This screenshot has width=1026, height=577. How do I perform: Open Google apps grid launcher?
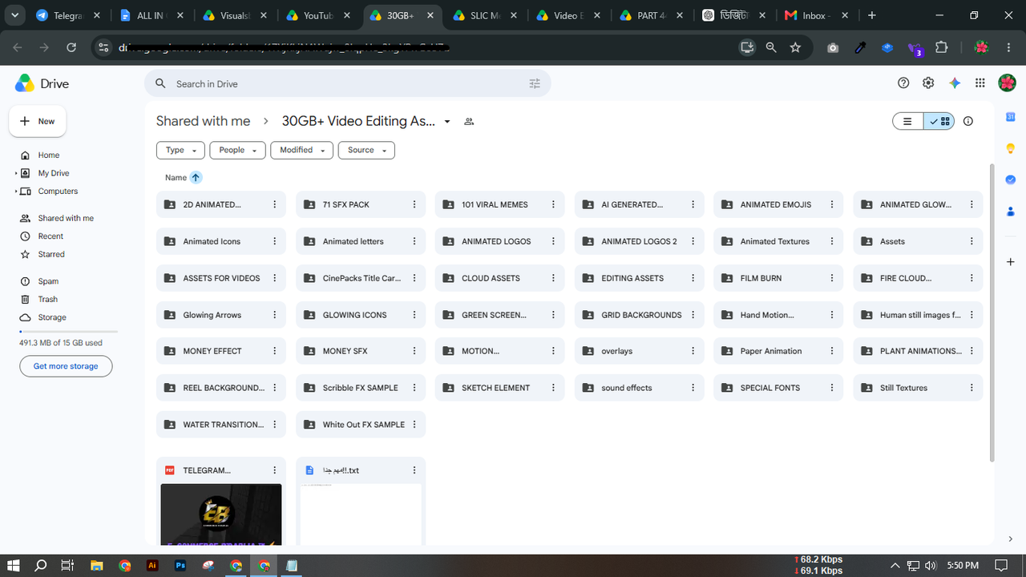coord(980,83)
